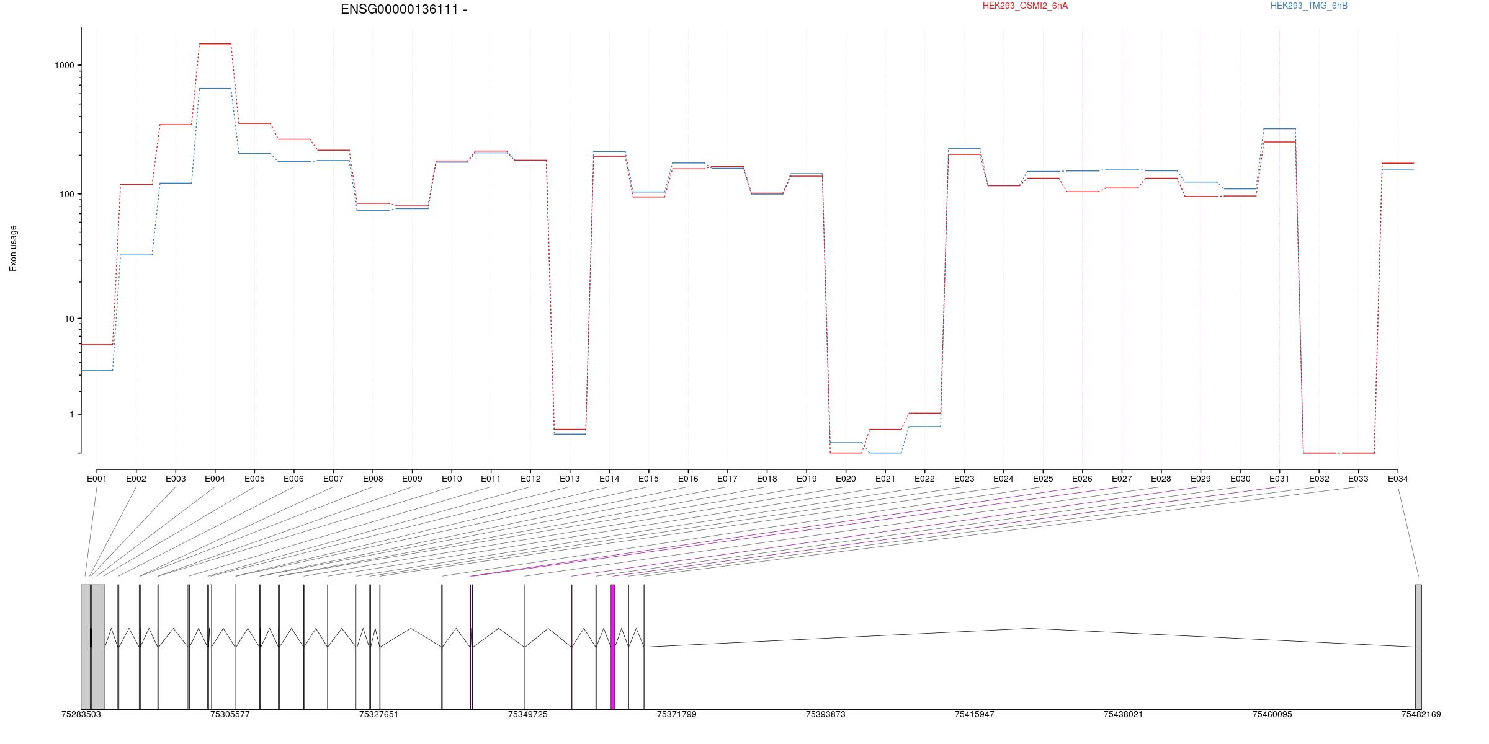The image size is (1489, 744).
Task: Click the exon label E026
Action: coord(1082,479)
